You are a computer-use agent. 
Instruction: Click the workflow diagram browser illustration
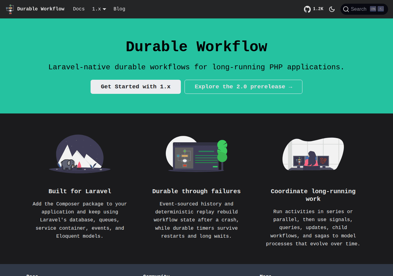tap(196, 154)
